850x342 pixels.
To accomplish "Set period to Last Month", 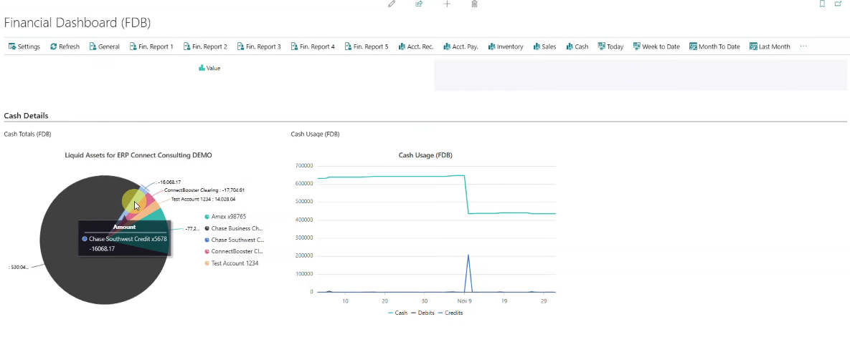I will tap(769, 47).
